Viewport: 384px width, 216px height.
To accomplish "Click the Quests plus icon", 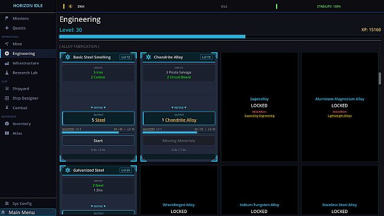I will click(x=7, y=28).
